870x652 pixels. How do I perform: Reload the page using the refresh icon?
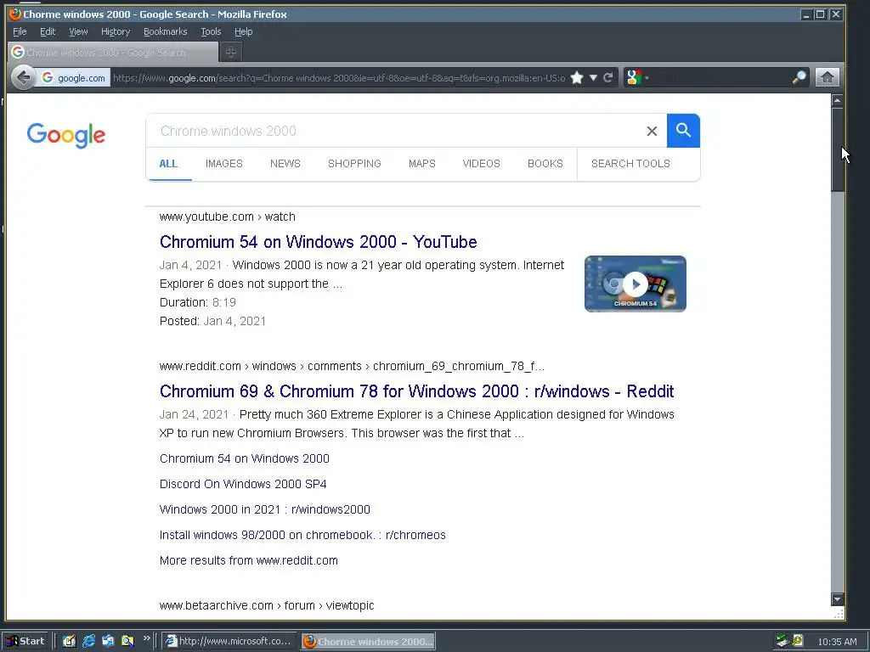[608, 77]
